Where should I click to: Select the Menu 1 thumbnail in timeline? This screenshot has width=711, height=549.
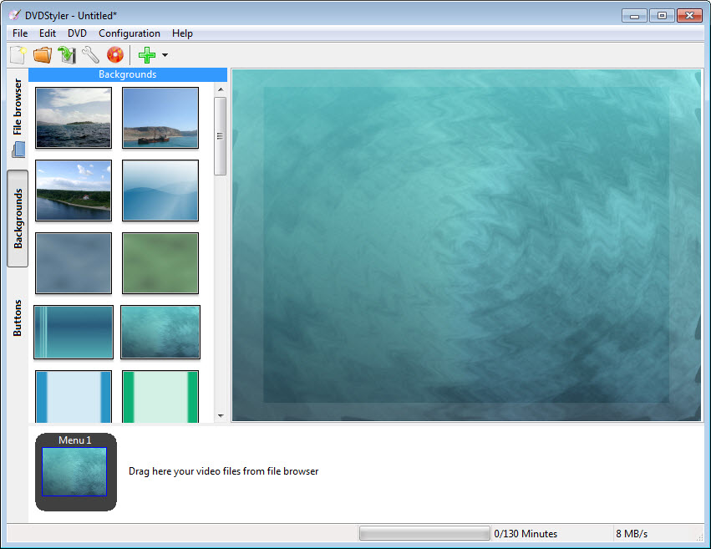(x=75, y=471)
